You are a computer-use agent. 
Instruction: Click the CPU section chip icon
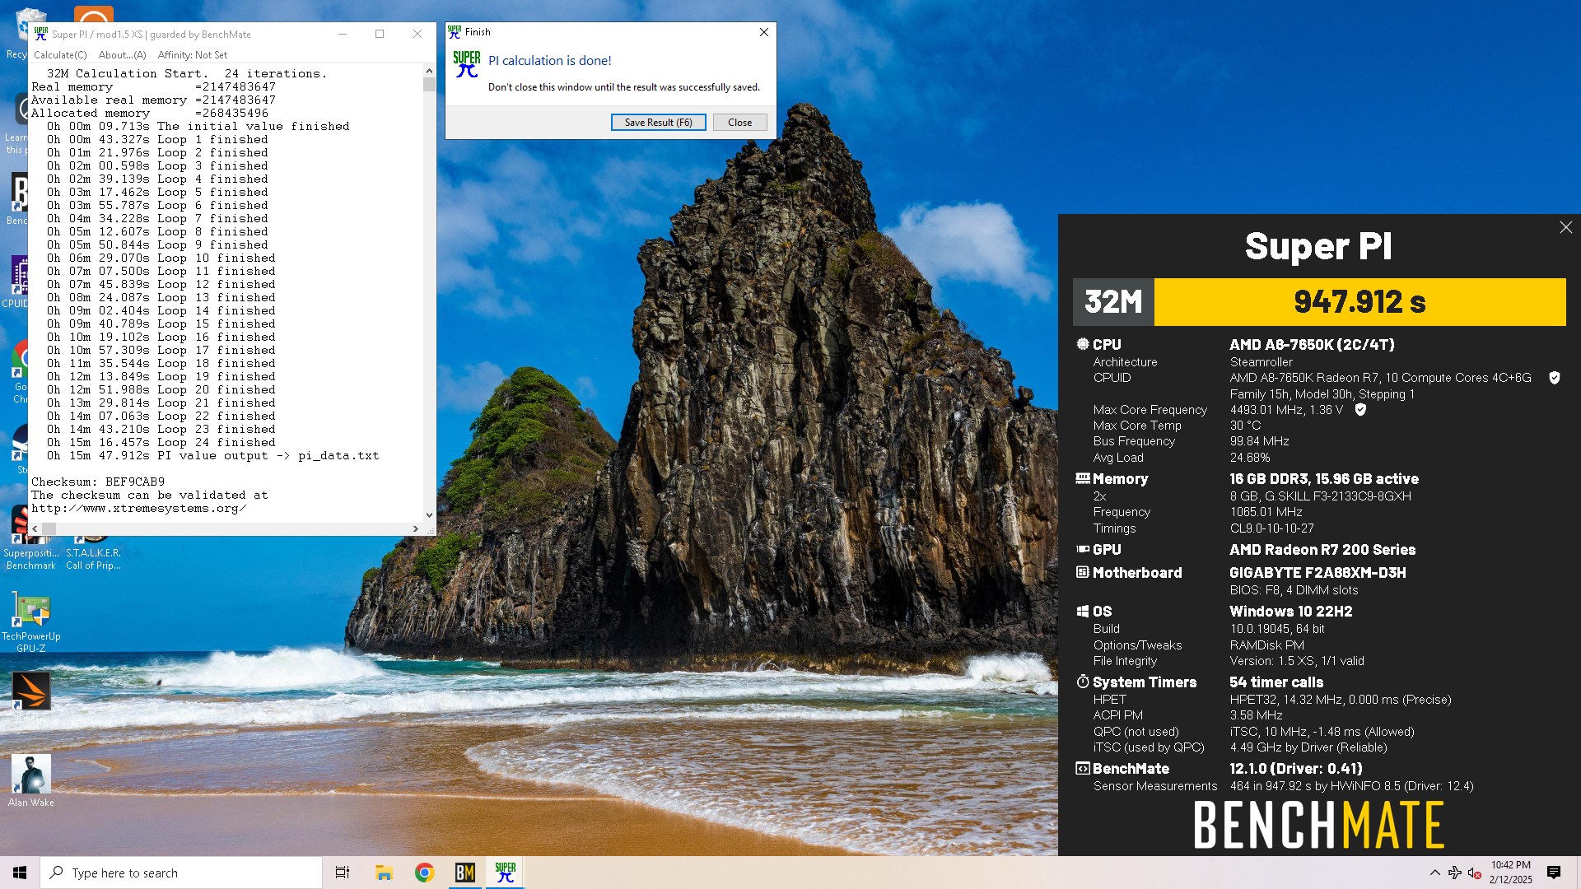click(1082, 344)
